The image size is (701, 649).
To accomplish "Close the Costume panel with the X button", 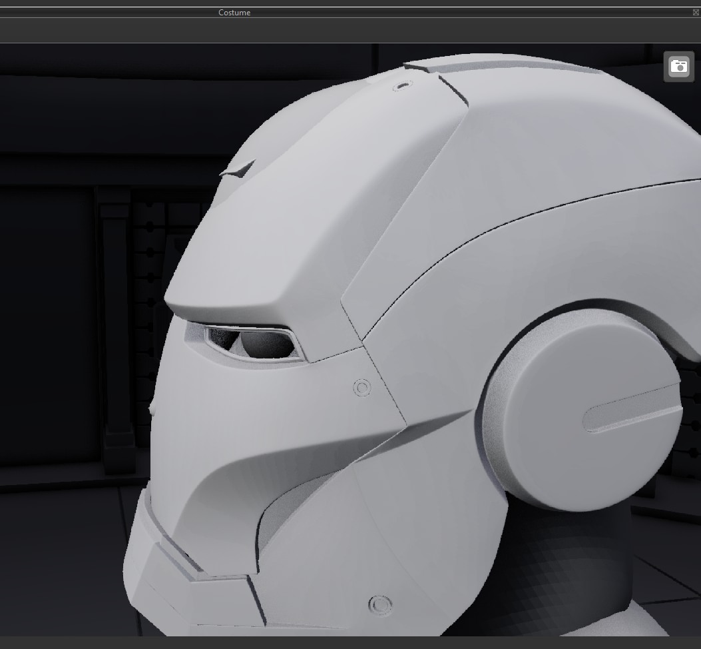I will [x=696, y=13].
